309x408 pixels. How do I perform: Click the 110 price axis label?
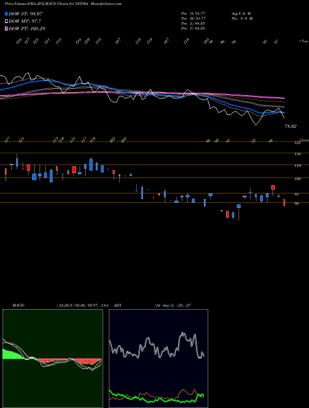coord(297,166)
